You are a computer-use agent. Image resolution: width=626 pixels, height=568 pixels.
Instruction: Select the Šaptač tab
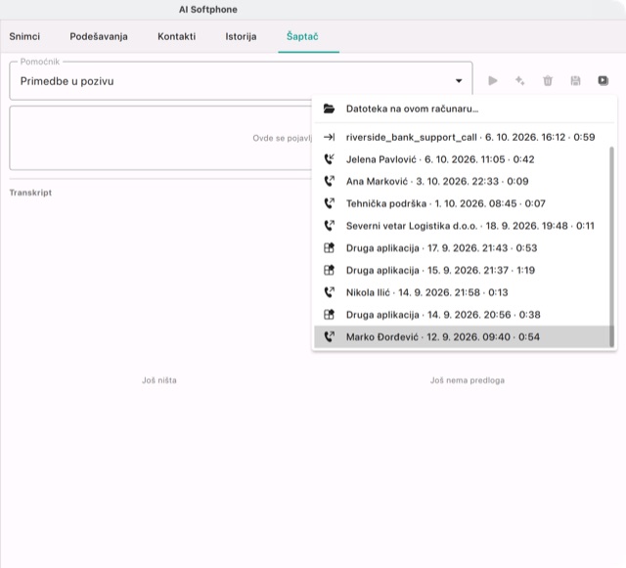(302, 36)
